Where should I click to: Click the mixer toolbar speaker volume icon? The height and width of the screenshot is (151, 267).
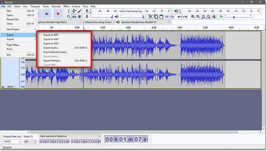point(117,16)
